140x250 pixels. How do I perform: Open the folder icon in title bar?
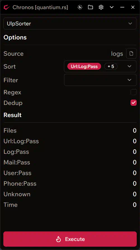90,7
